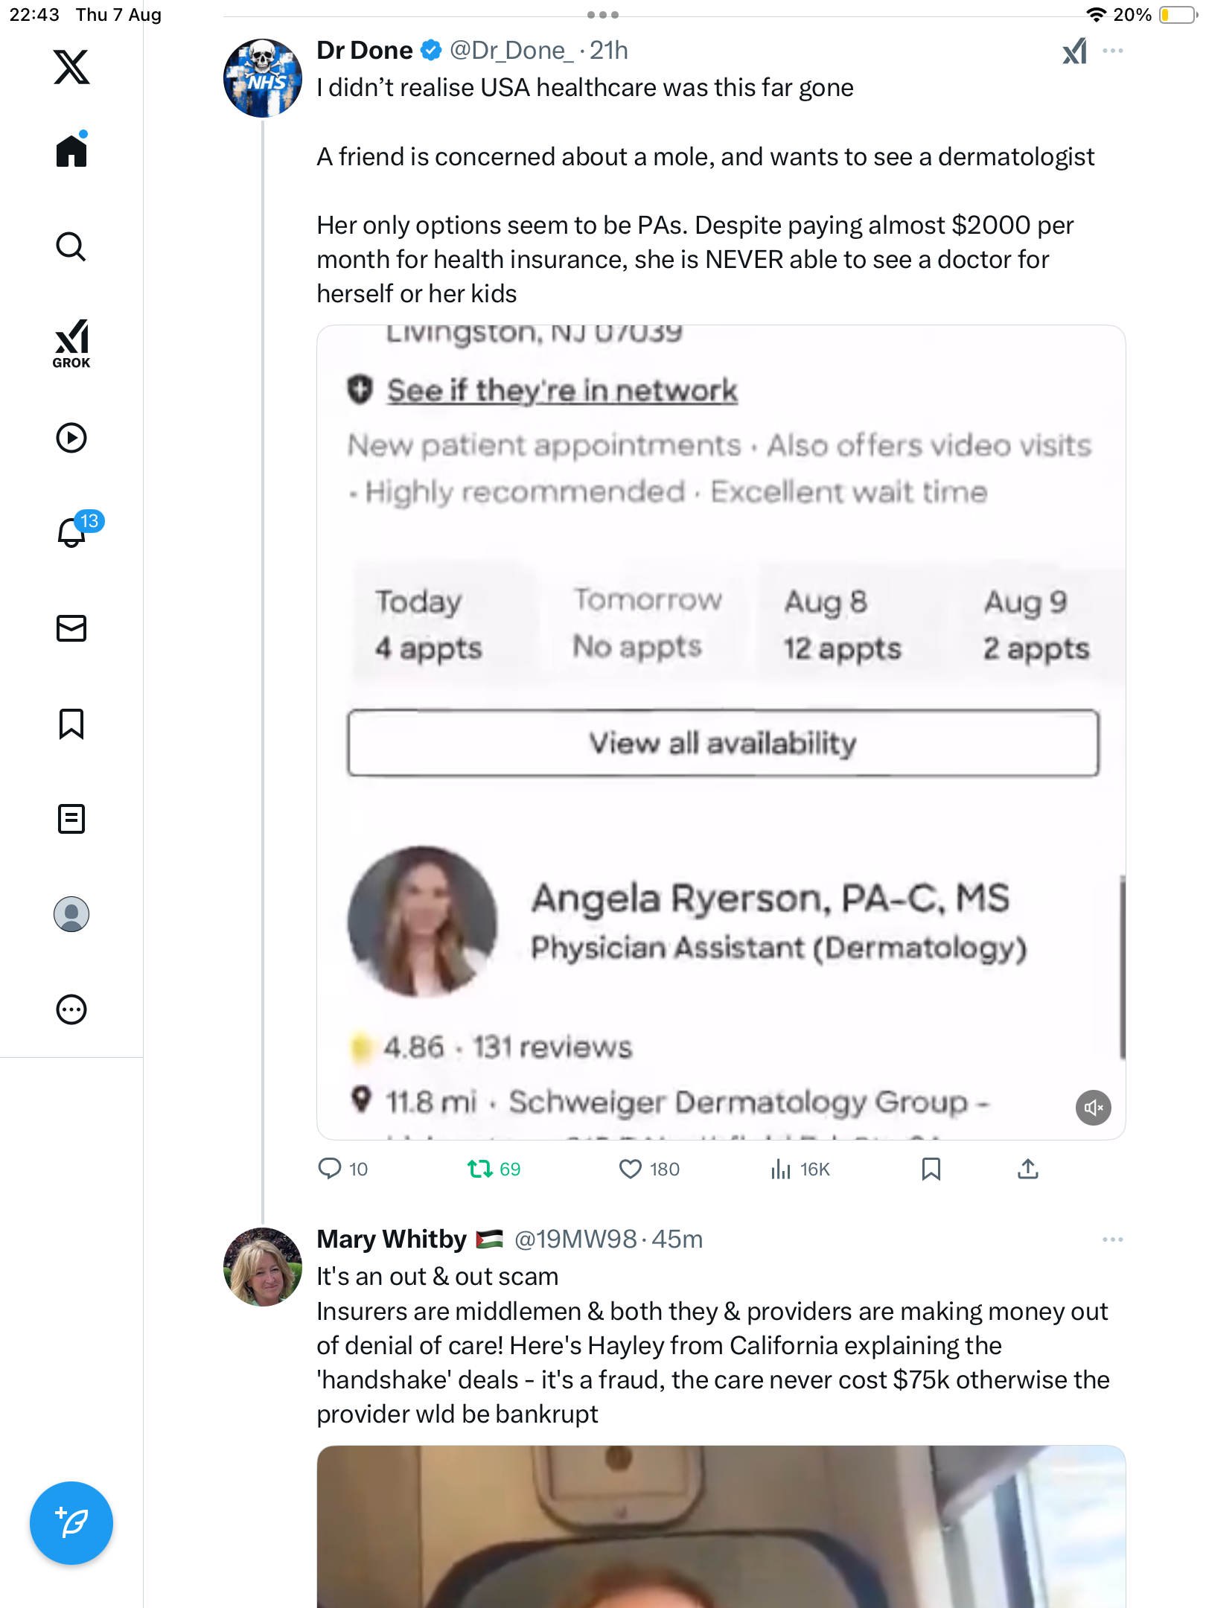Open more options on Dr Done's post

pos(1113,51)
